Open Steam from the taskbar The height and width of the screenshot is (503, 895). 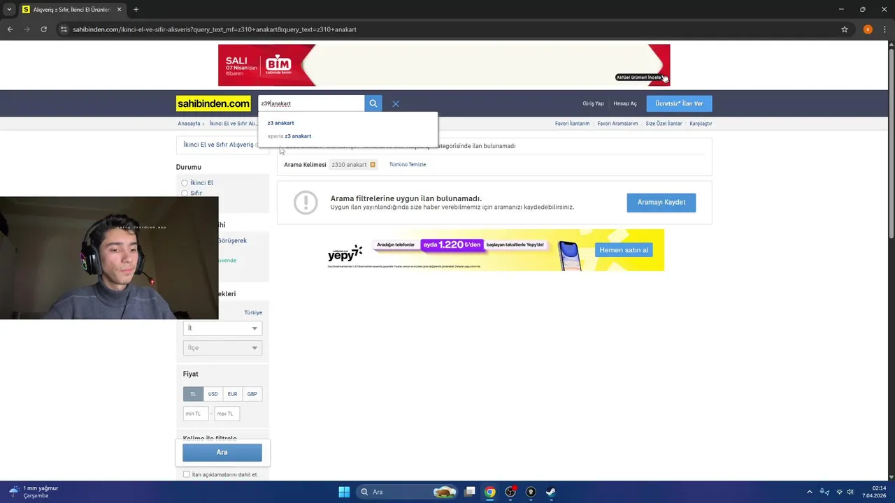[551, 492]
